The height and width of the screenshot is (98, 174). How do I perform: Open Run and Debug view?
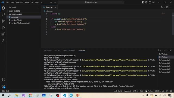[3, 28]
